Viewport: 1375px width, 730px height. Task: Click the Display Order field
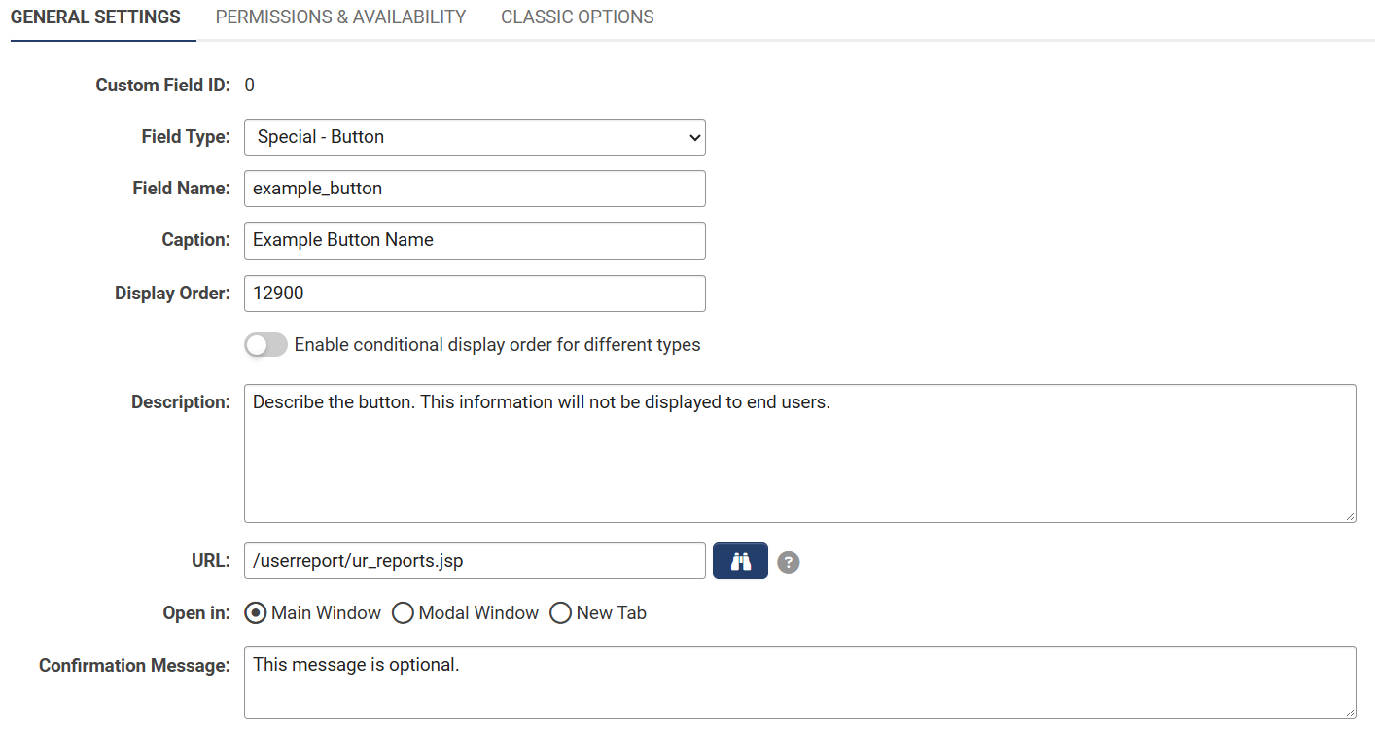[475, 294]
